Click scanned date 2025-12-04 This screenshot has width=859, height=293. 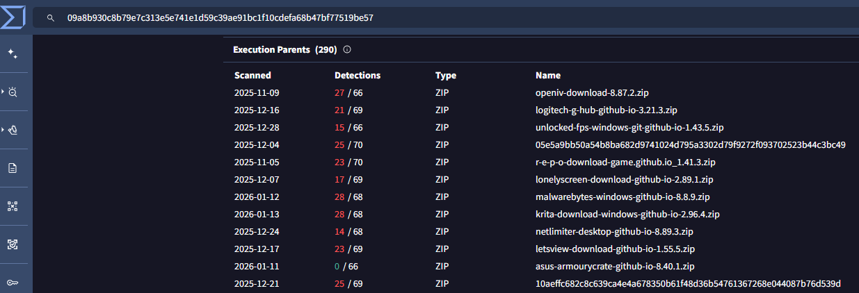point(257,144)
